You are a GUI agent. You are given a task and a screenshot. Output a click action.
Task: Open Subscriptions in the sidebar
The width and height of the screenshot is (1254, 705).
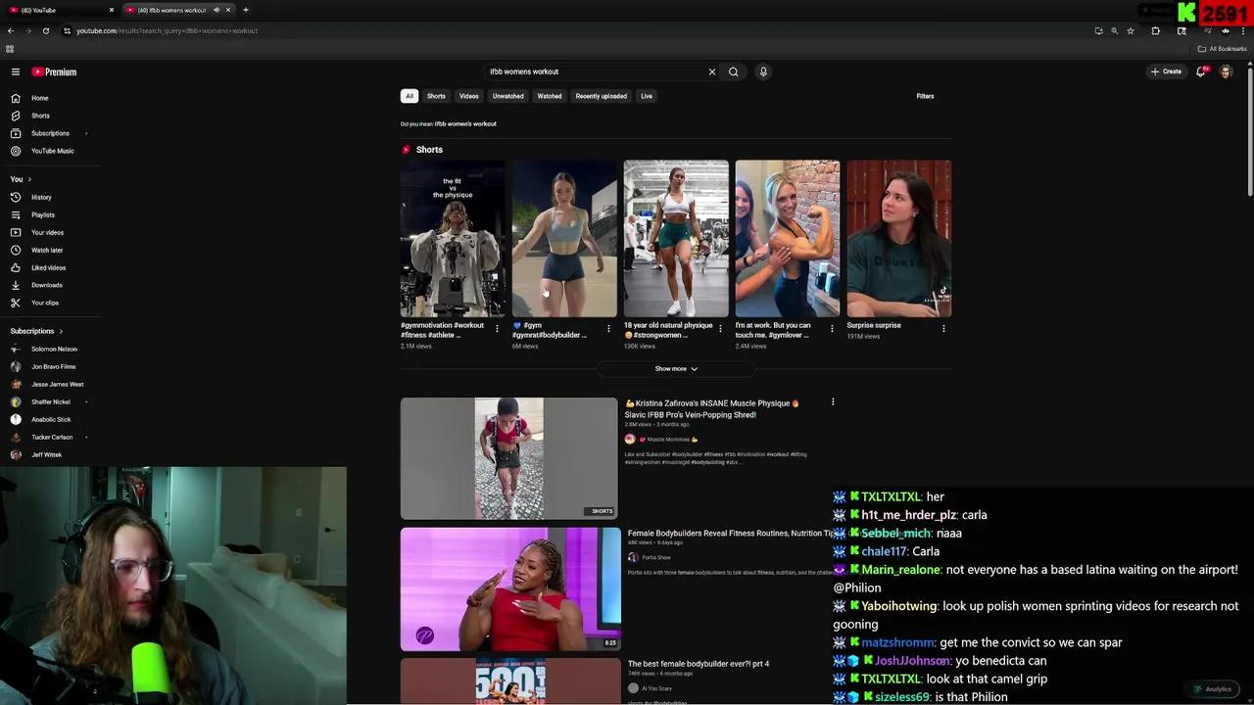pyautogui.click(x=50, y=133)
